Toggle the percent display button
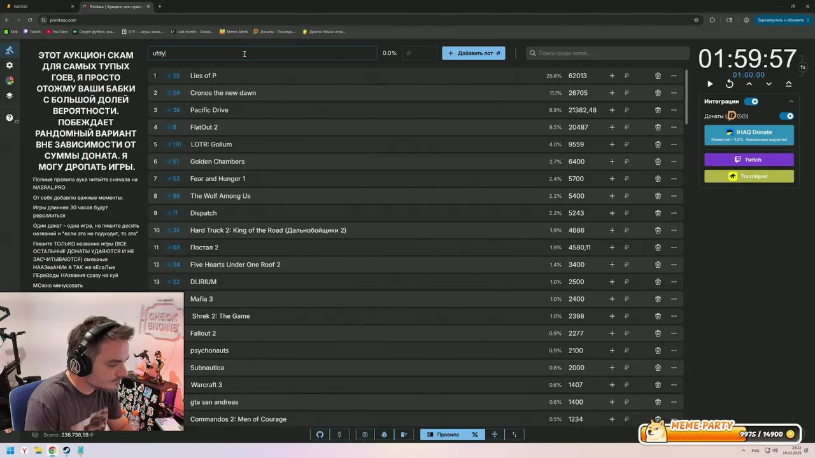Image resolution: width=815 pixels, height=458 pixels. point(474,434)
